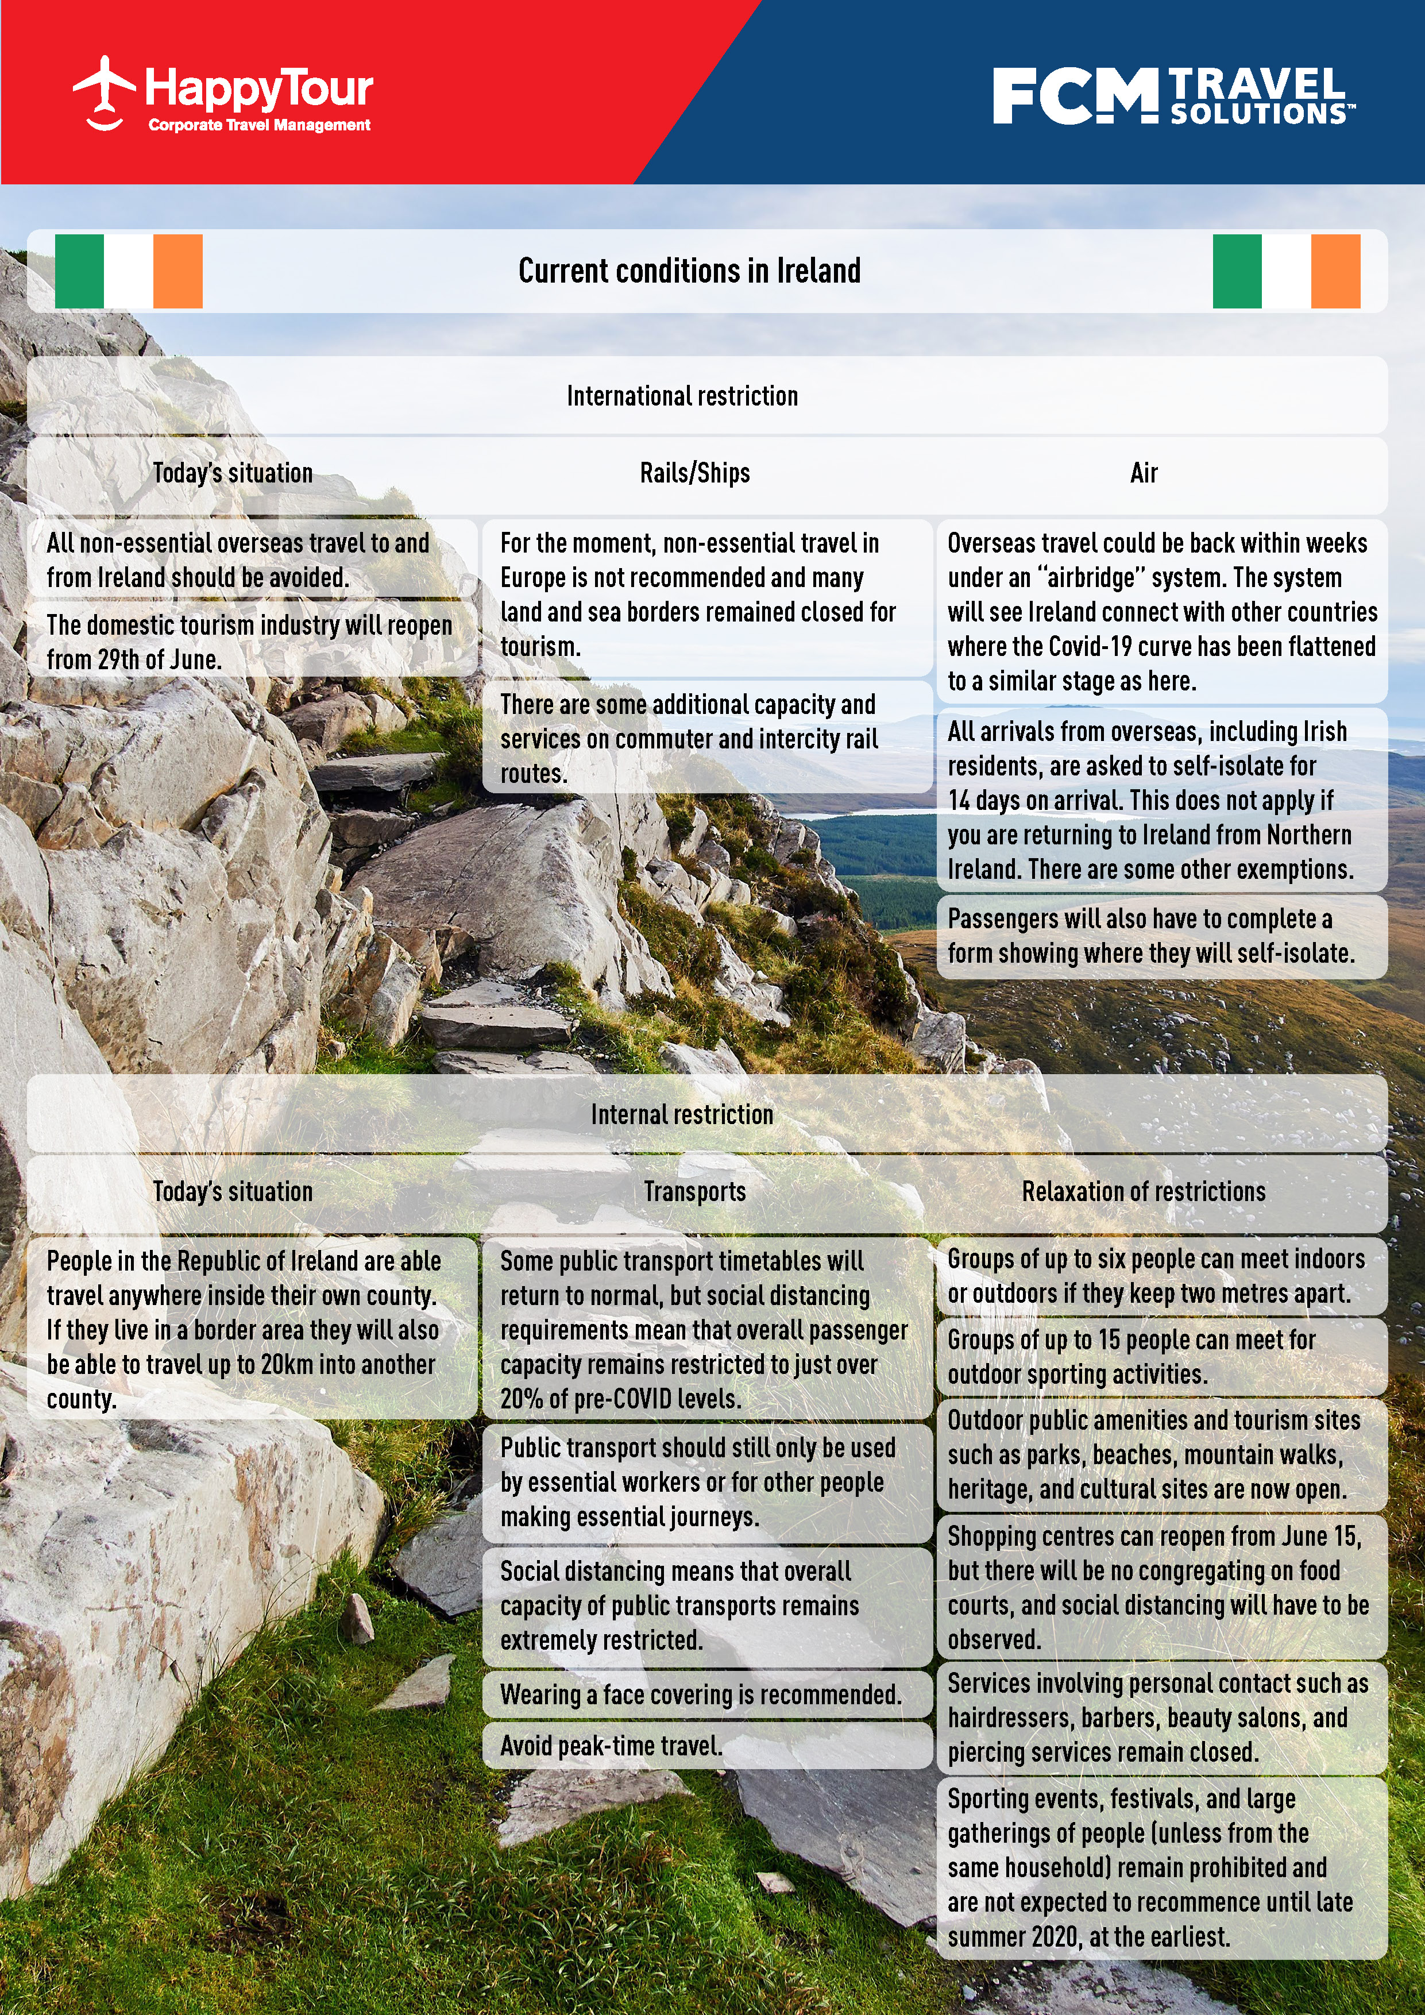Click 'Passengers will also have to complete' box
1425x2015 pixels.
1163,936
